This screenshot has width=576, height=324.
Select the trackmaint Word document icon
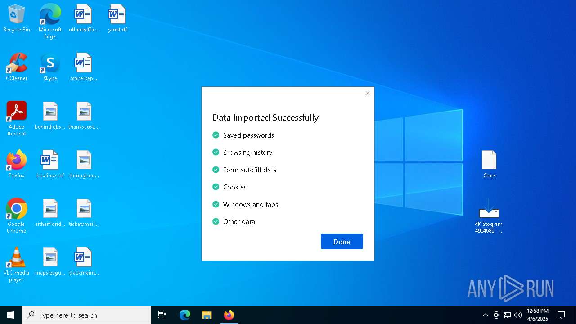click(x=84, y=262)
